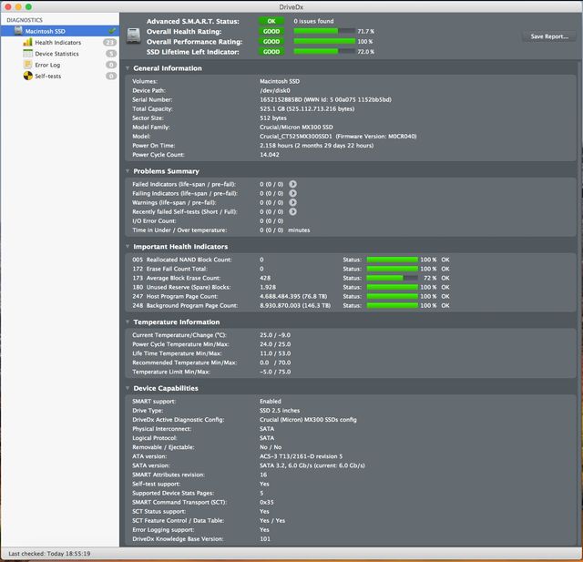
Task: Open Error Log in the sidebar
Action: (x=47, y=65)
